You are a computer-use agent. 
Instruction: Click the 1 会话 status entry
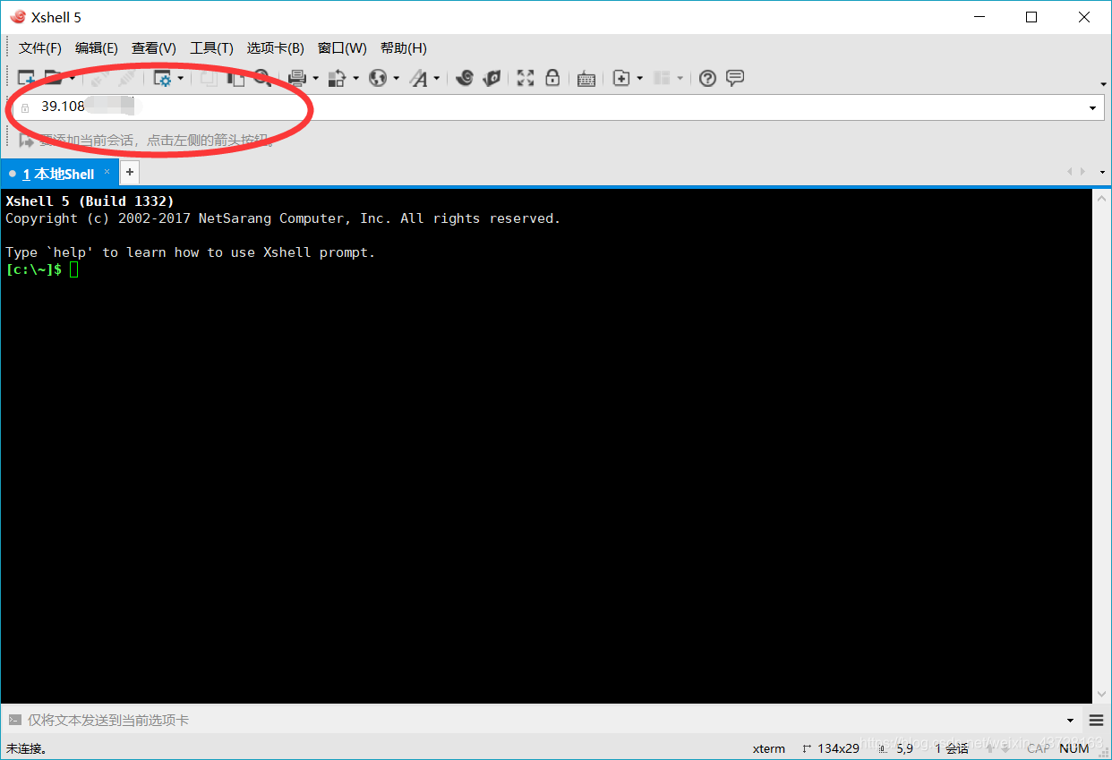tap(952, 748)
